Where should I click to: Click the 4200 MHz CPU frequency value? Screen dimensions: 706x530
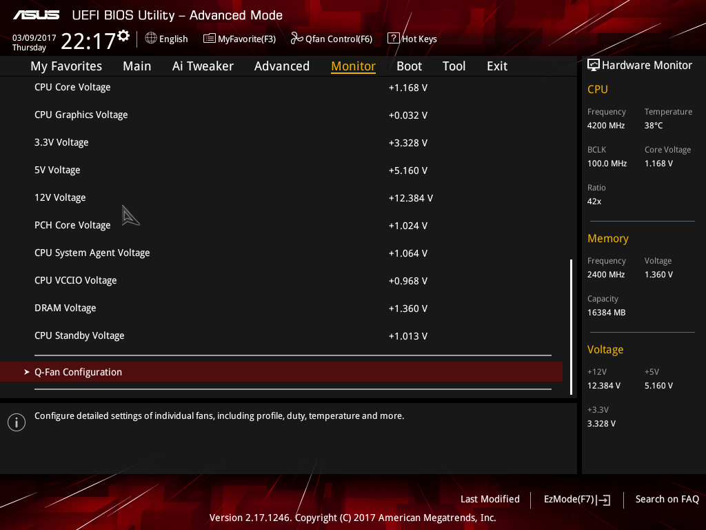tap(606, 126)
